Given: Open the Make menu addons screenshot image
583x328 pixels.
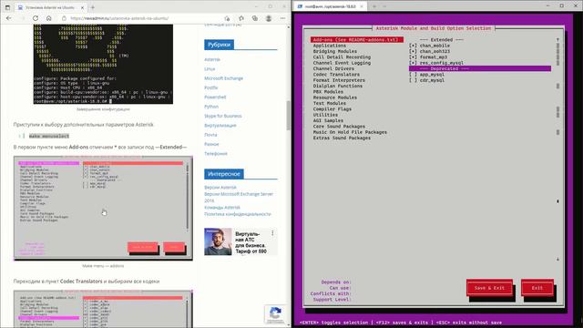Looking at the screenshot, I should tap(103, 208).
